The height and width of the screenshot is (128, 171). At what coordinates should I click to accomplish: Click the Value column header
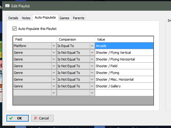coord(124,39)
